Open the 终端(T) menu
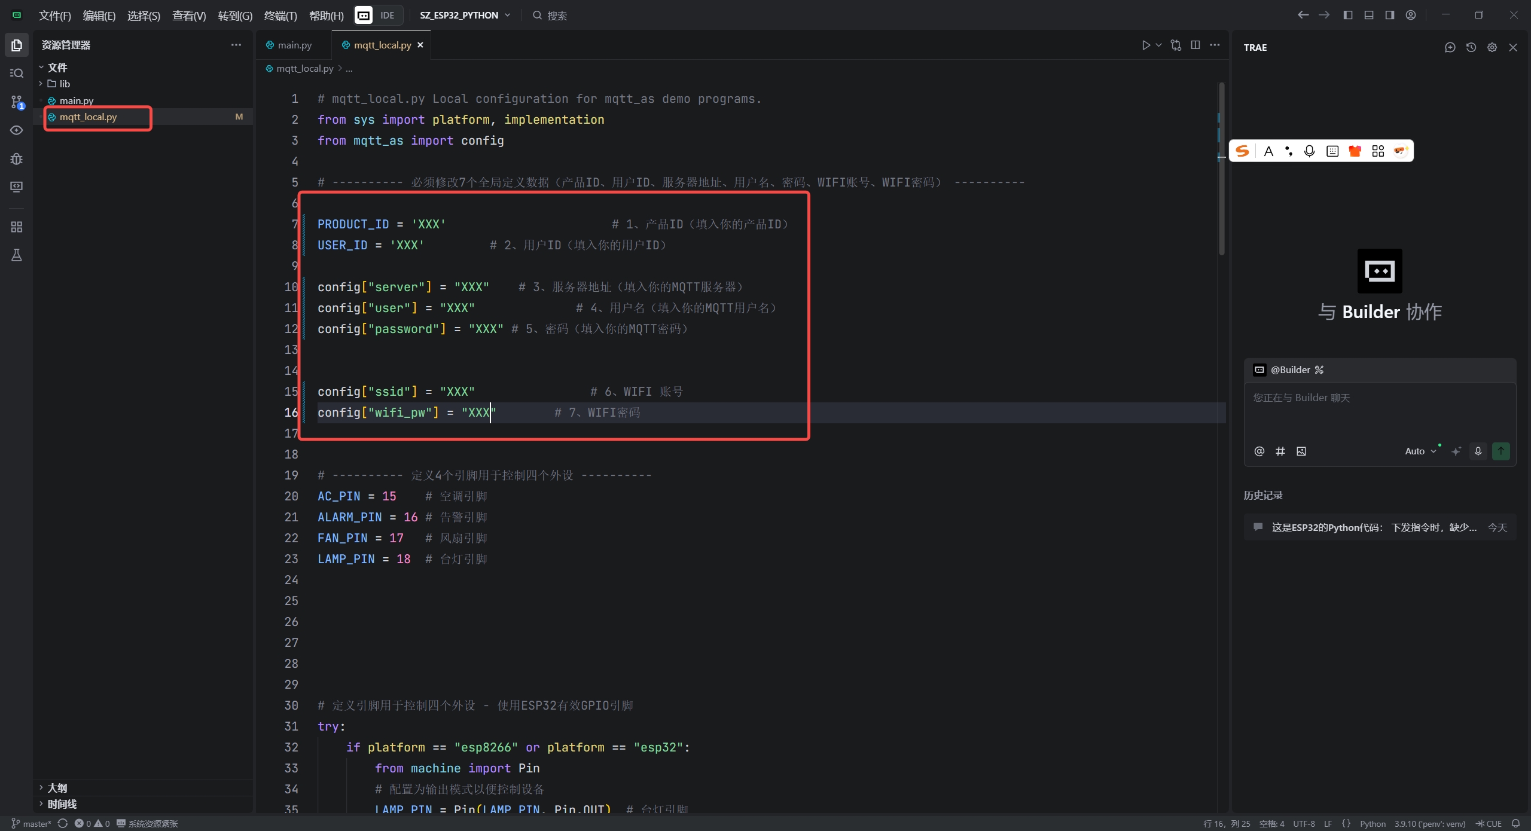Screen dimensions: 1531x831 [279, 16]
